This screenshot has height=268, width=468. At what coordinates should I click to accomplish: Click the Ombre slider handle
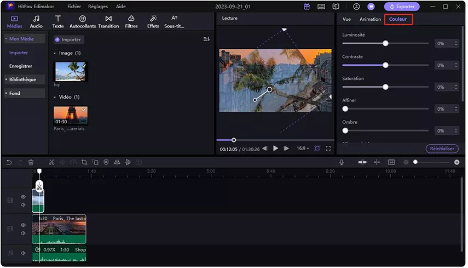[345, 131]
